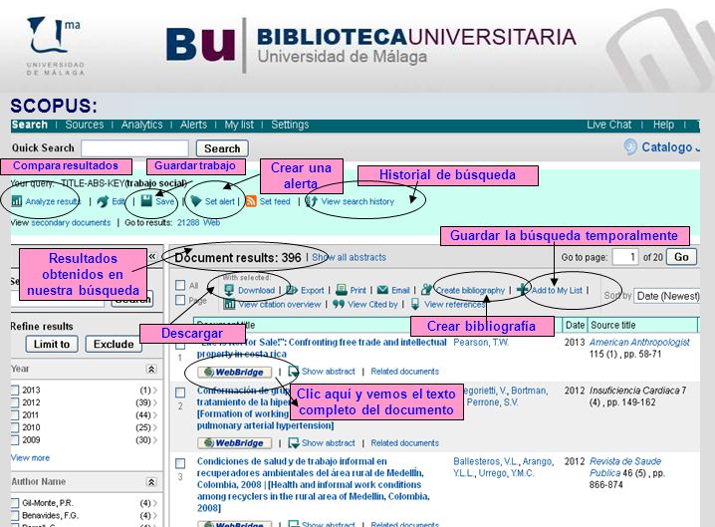Screen dimensions: 715x527
Task: Click Show all abstracts link
Action: [x=349, y=257]
